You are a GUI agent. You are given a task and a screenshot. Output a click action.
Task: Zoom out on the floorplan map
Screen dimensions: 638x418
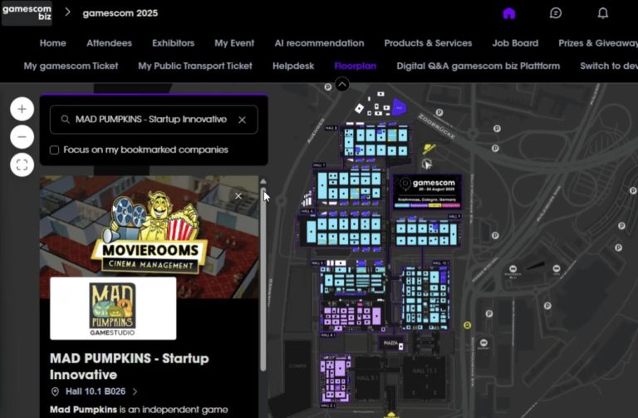pyautogui.click(x=22, y=137)
